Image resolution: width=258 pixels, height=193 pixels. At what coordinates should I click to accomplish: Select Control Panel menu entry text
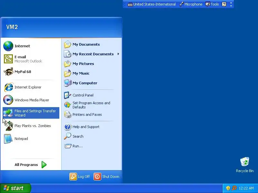point(83,95)
